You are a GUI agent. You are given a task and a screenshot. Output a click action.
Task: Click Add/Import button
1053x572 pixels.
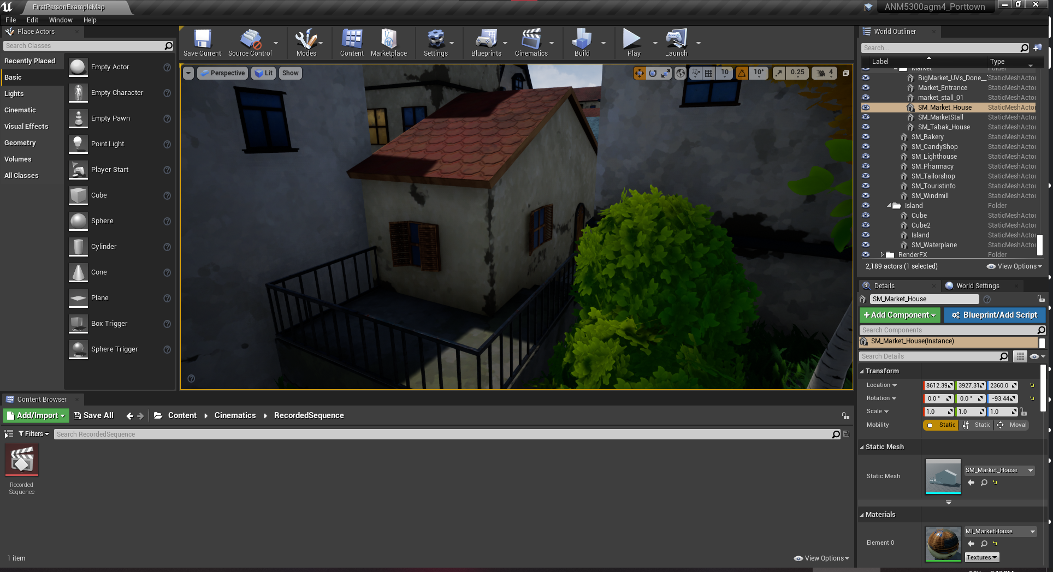click(x=36, y=415)
